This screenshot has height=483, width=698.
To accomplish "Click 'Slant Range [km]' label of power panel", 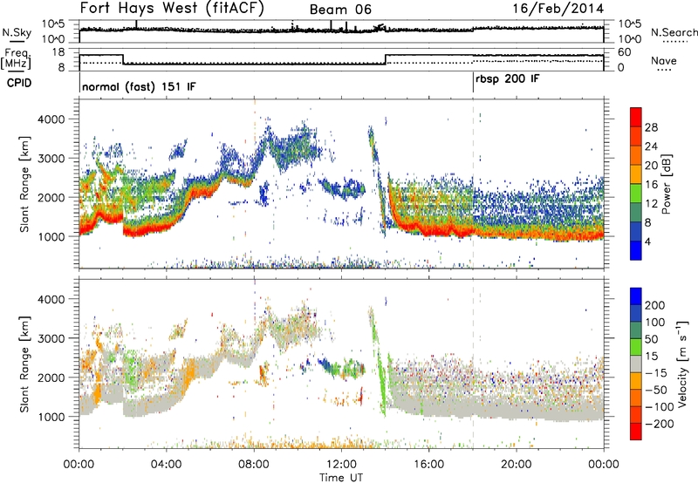I will click(x=24, y=184).
